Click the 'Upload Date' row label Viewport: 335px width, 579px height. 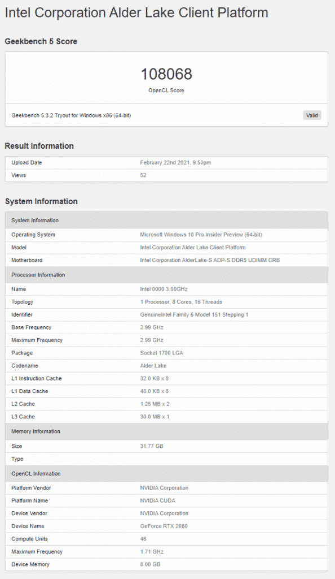pyautogui.click(x=27, y=162)
